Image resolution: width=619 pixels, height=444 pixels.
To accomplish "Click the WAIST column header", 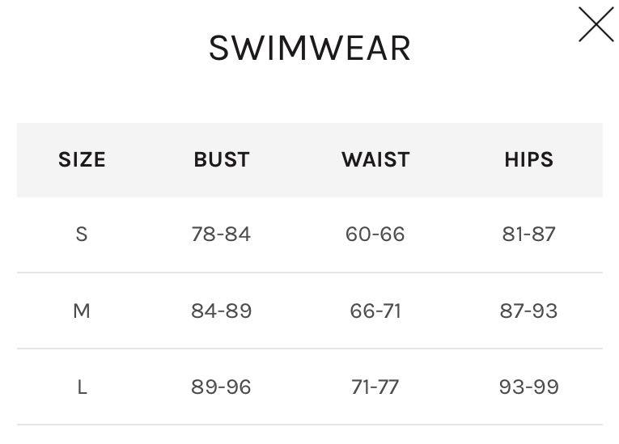I will (x=375, y=159).
